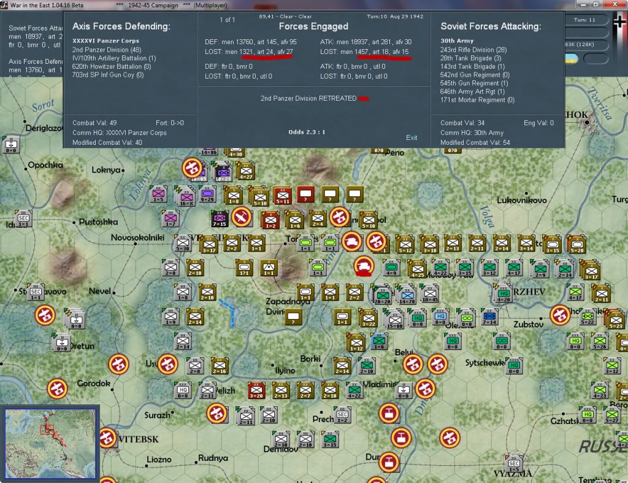628x483 pixels.
Task: Select the blue 7=14 infantry counter
Action: [489, 317]
